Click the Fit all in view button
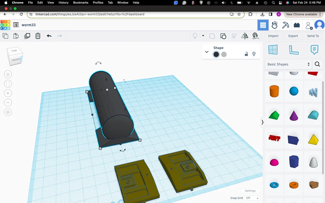Image resolution: width=325 pixels, height=203 pixels. click(8, 84)
